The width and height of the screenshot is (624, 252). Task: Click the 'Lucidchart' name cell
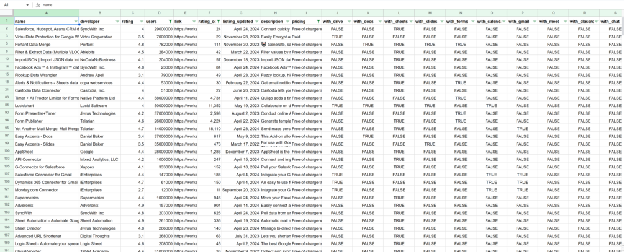click(x=47, y=105)
